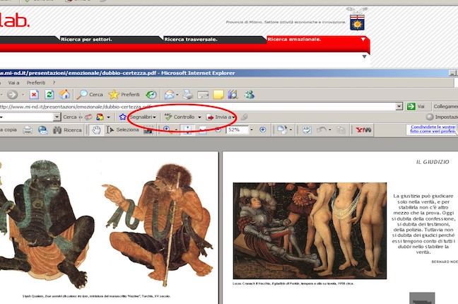Click the Controllo spell check button
This screenshot has width=458, height=304.
(x=180, y=117)
